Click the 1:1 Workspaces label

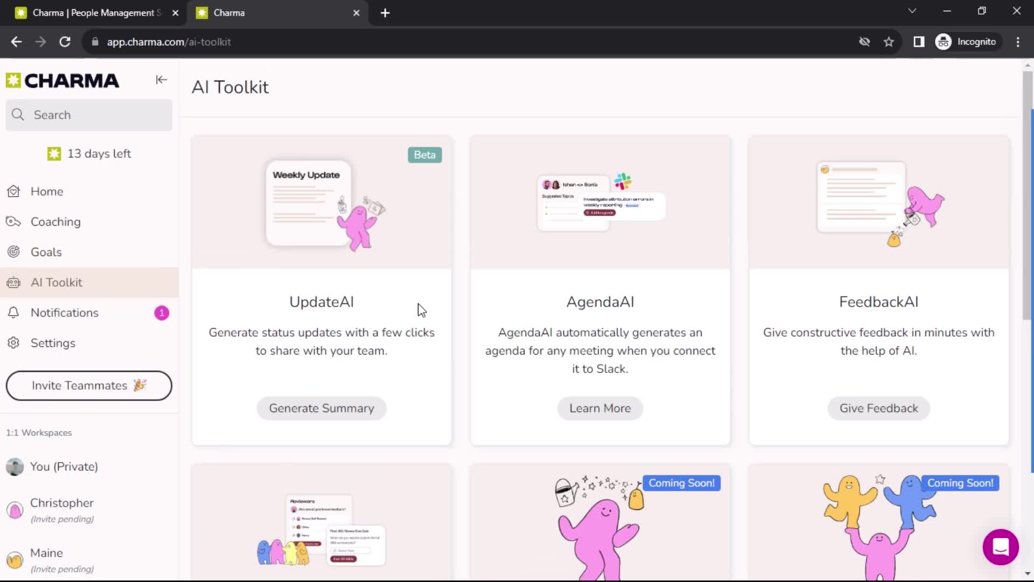tap(39, 433)
